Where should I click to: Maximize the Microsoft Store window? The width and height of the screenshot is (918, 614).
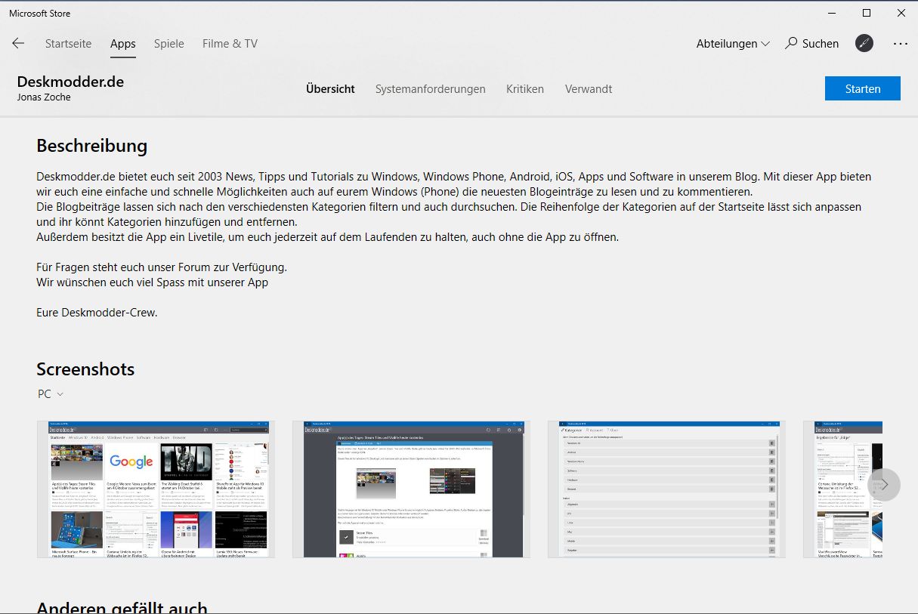(x=867, y=13)
